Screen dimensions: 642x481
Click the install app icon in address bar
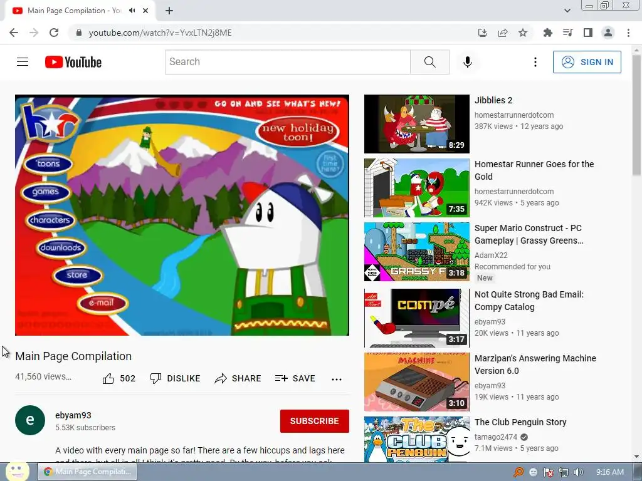[483, 33]
